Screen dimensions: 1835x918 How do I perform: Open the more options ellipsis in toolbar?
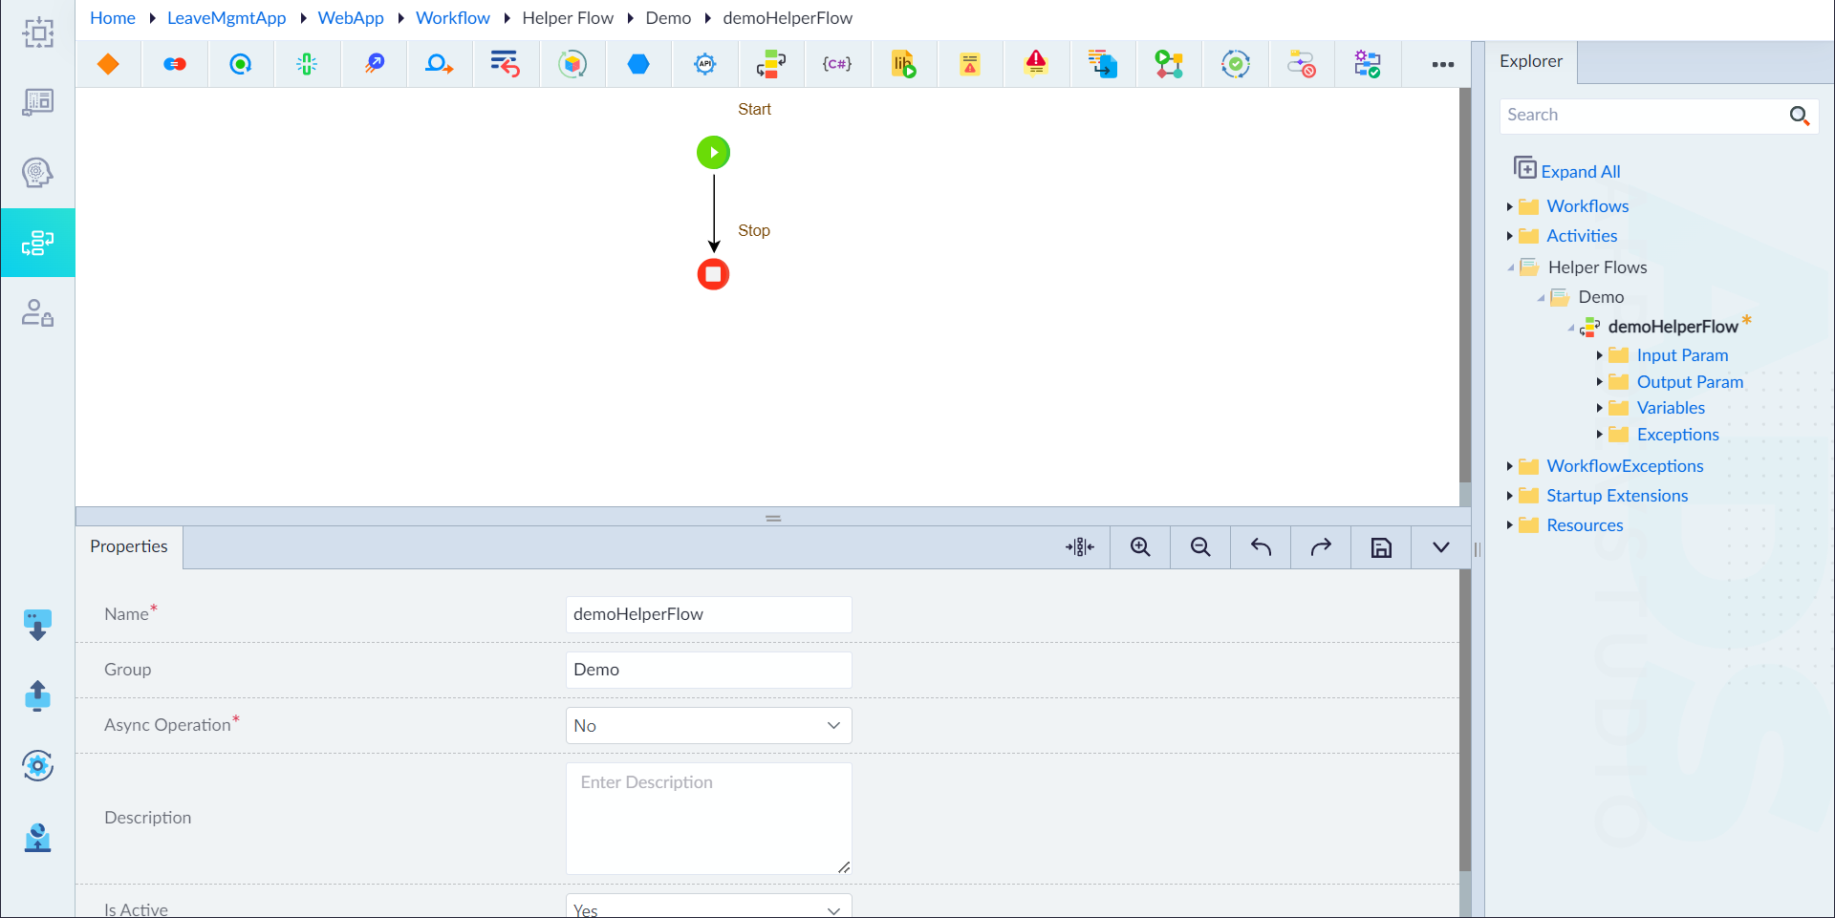(1443, 64)
